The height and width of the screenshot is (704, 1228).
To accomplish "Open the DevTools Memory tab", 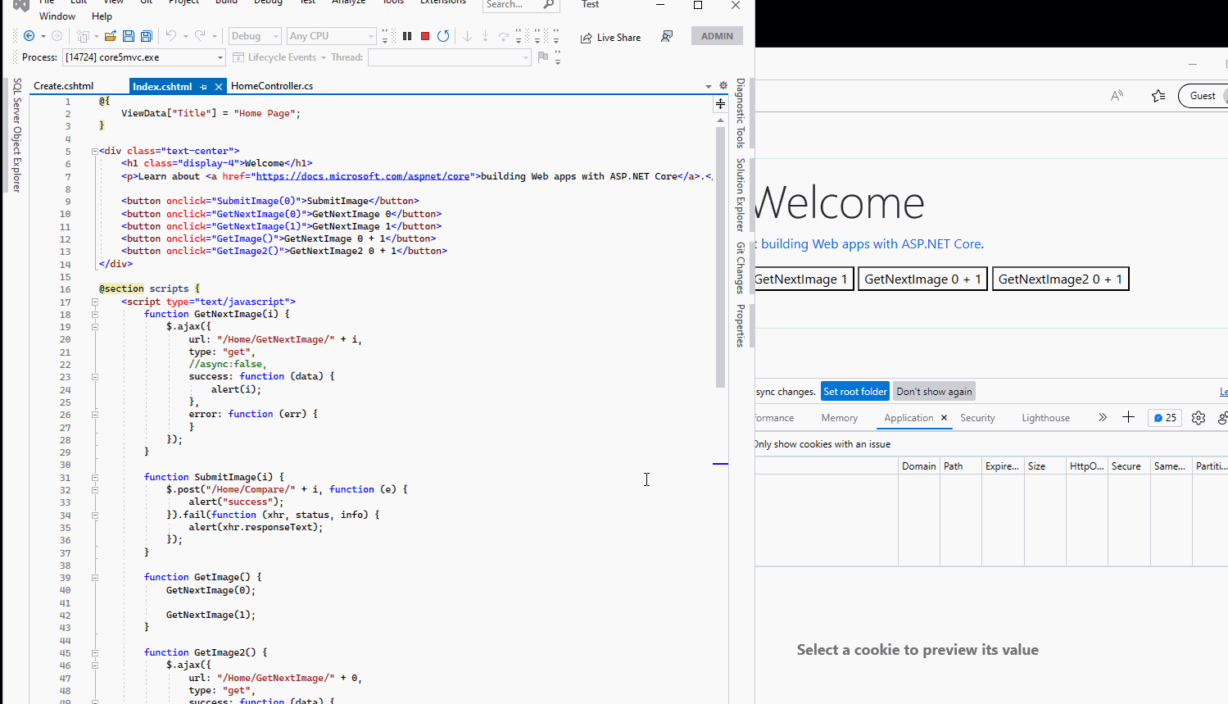I will (x=840, y=418).
